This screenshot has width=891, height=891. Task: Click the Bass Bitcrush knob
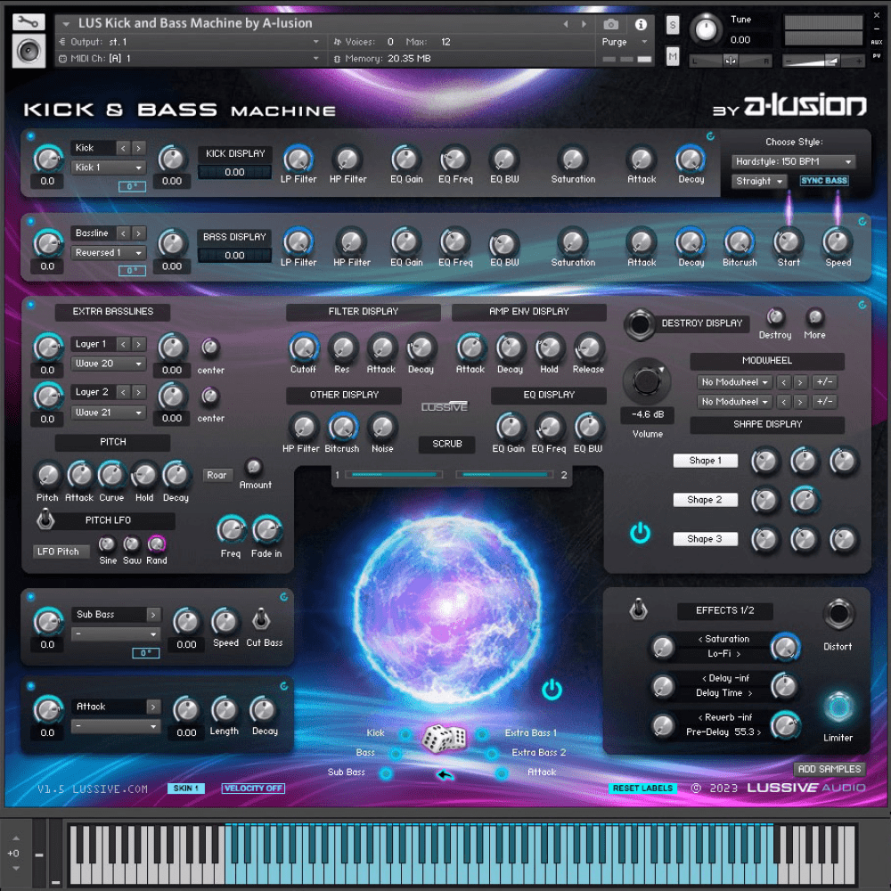(740, 242)
